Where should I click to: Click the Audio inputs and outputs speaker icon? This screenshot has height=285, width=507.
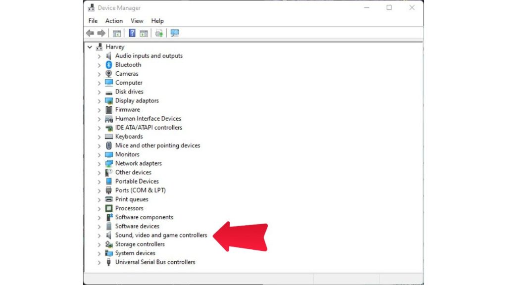(109, 55)
